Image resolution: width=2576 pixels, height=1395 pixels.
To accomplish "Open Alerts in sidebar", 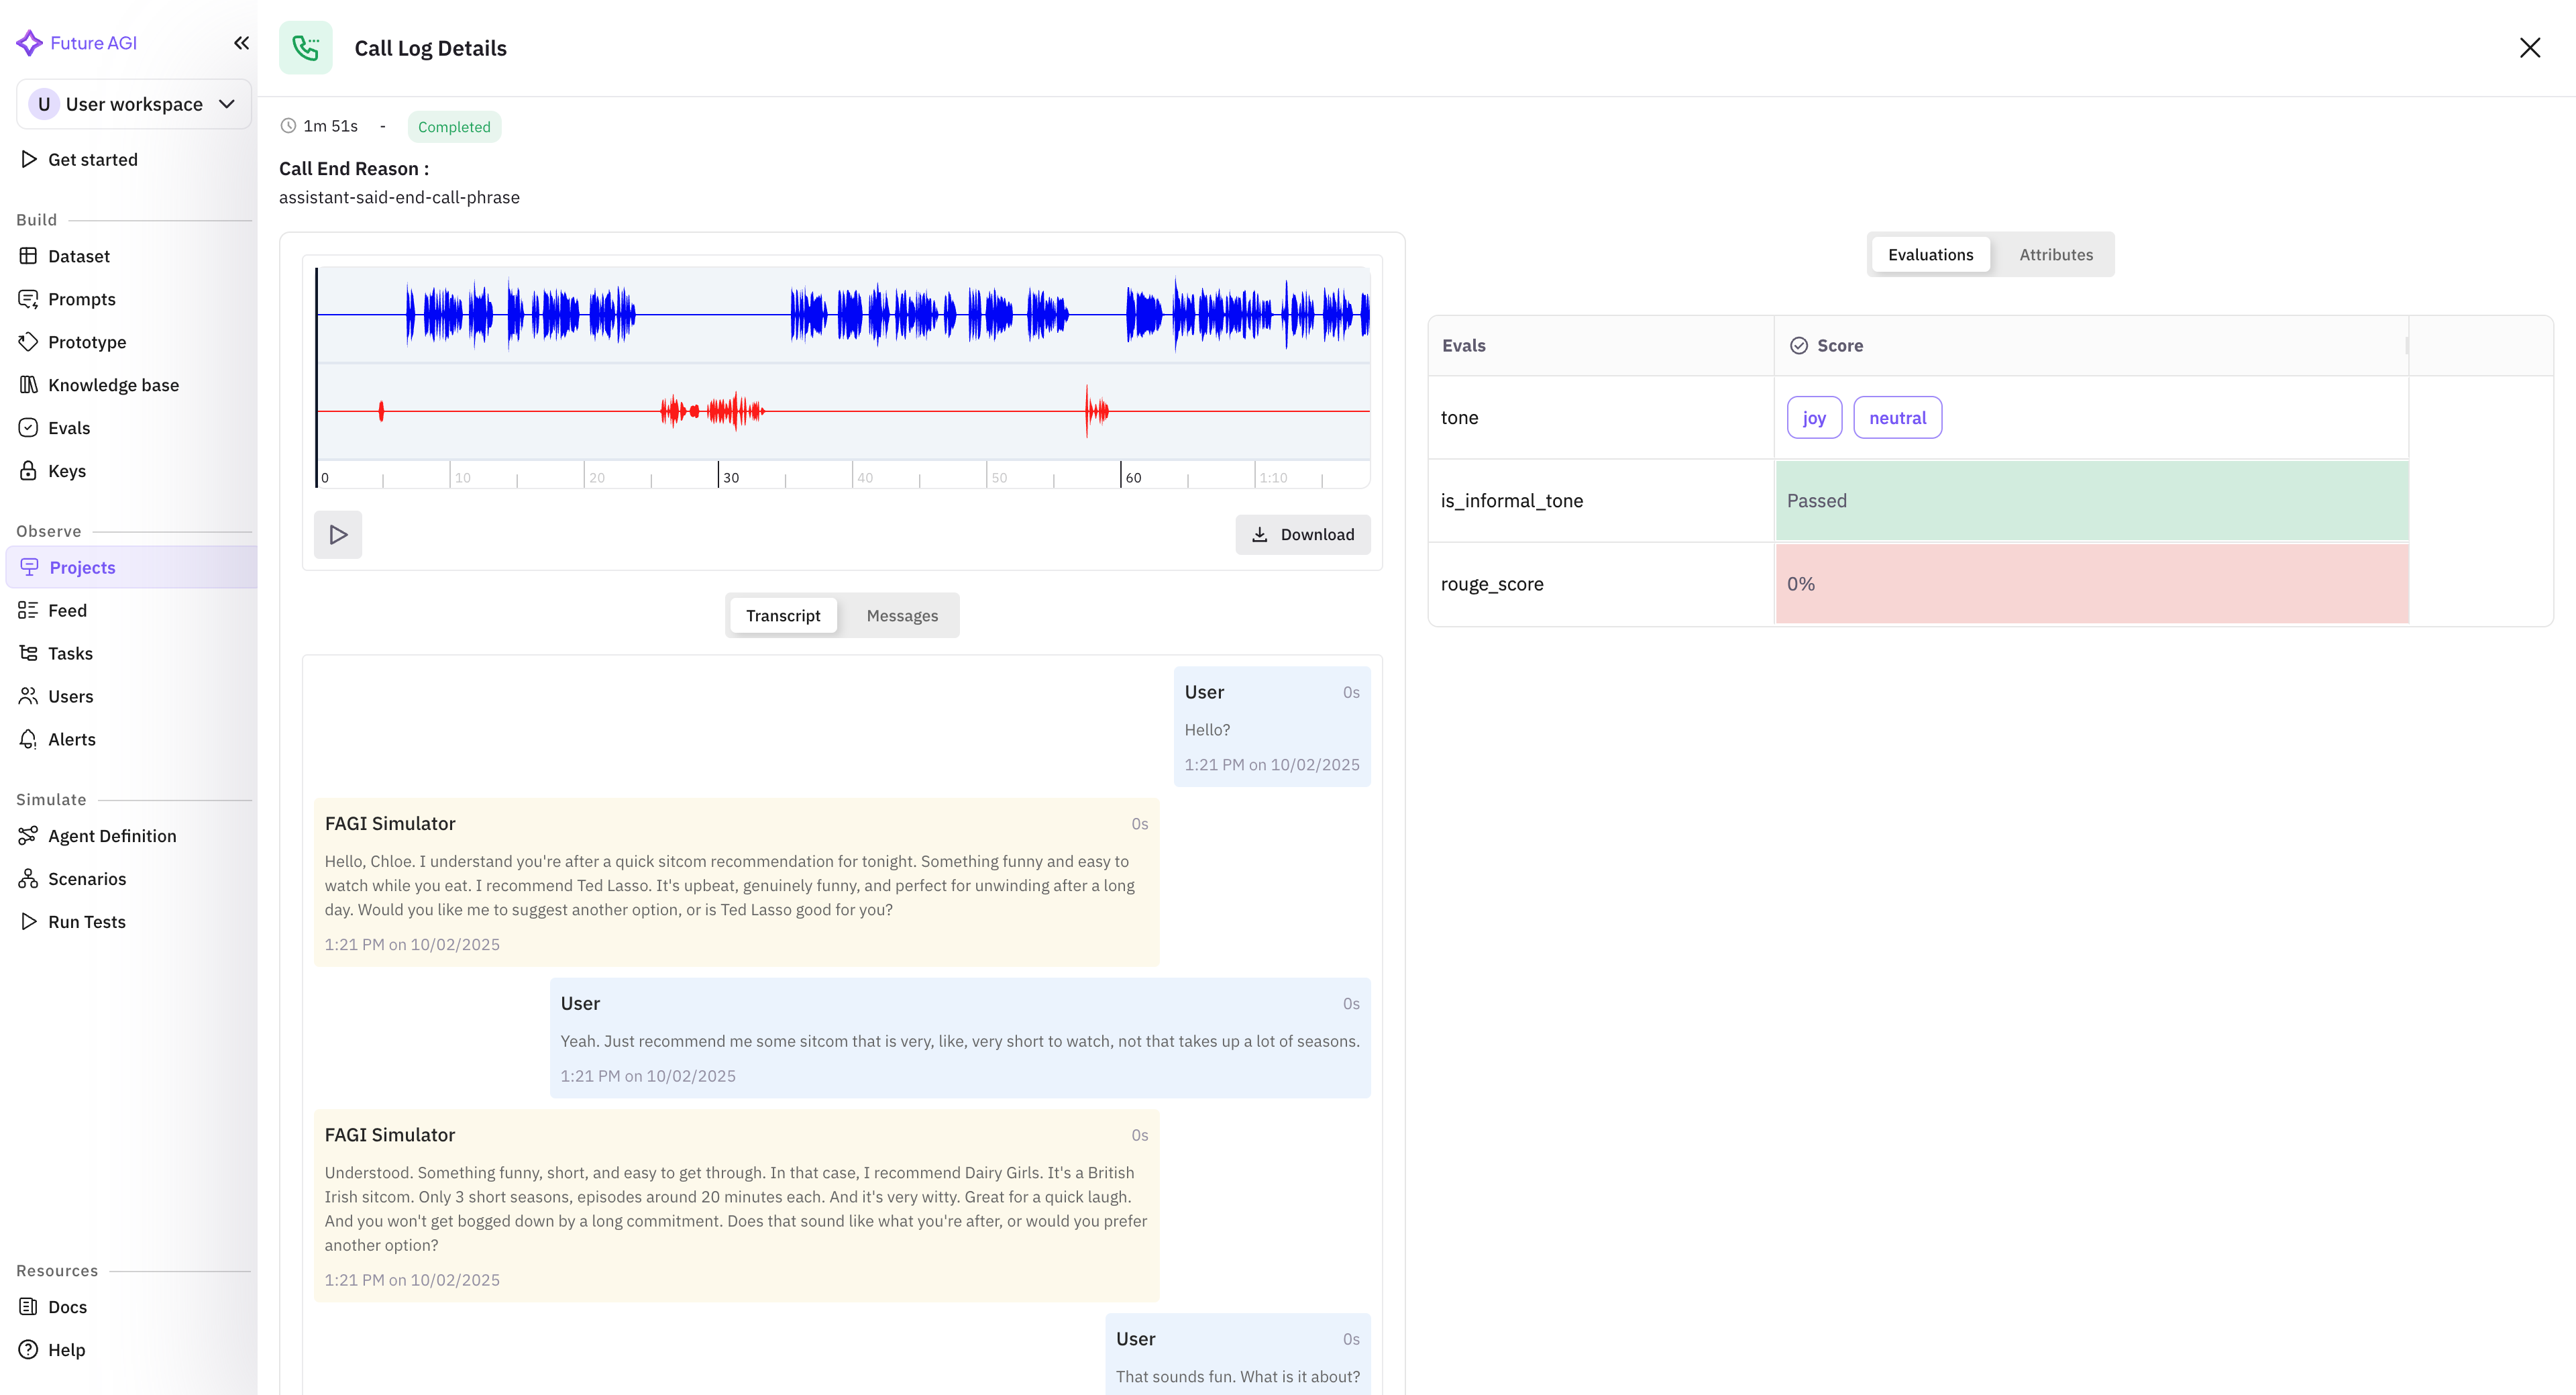I will [x=71, y=739].
